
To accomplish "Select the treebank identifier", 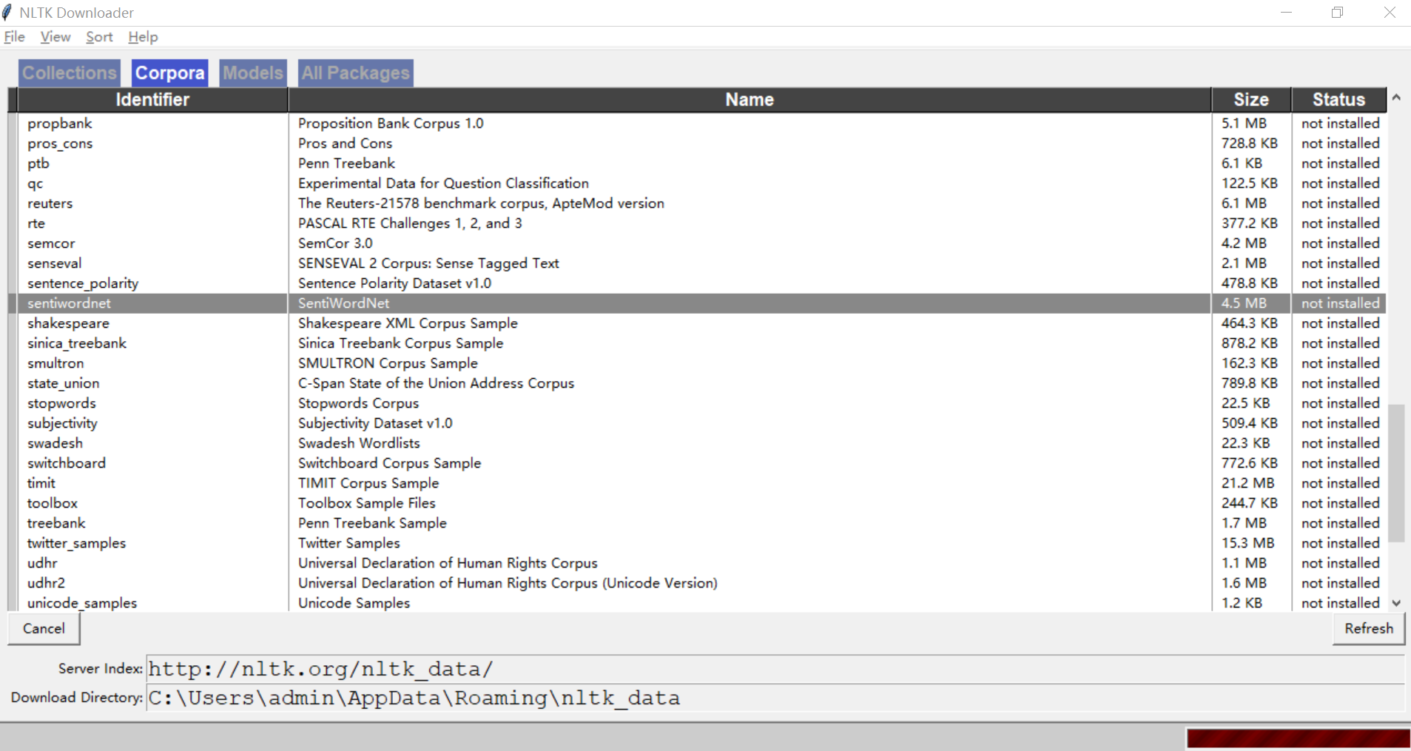I will tap(56, 523).
